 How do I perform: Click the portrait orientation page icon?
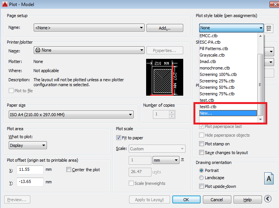point(269,178)
